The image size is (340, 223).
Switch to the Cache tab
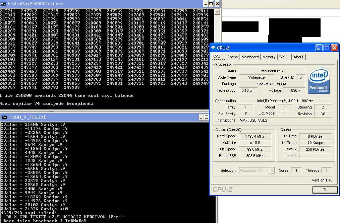pyautogui.click(x=232, y=57)
